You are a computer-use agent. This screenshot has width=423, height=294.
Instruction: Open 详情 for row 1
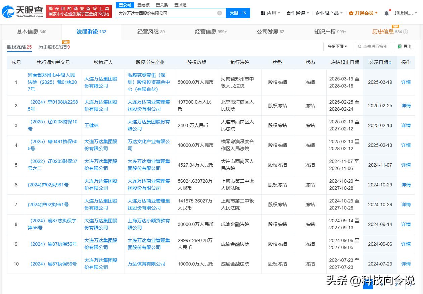pos(406,82)
